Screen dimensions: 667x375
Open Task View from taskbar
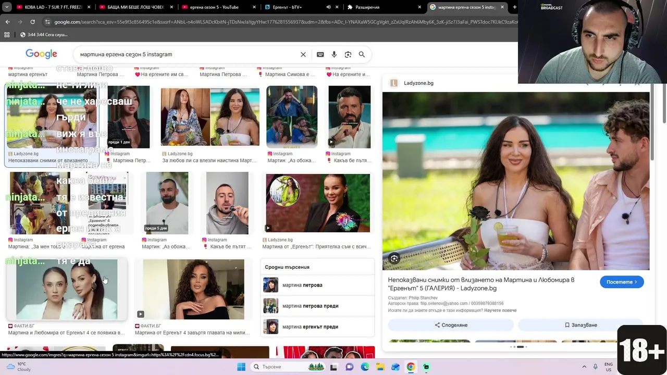click(x=333, y=367)
